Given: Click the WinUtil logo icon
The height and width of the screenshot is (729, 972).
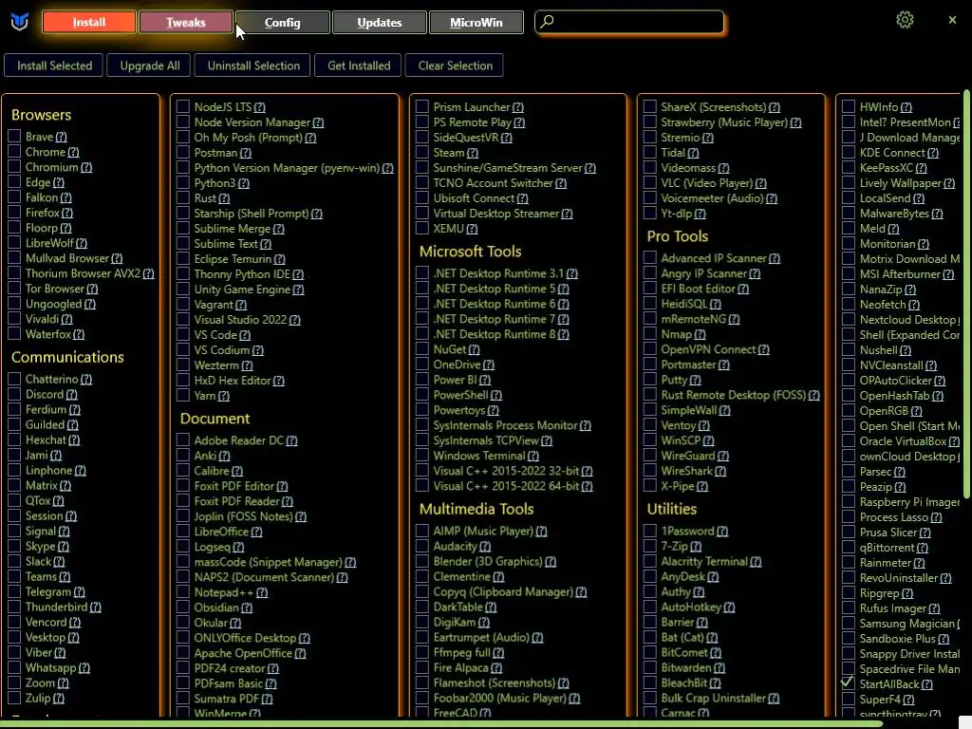Looking at the screenshot, I should (20, 23).
